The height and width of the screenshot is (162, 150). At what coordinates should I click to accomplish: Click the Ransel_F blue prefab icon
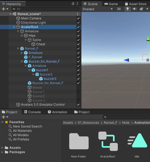coord(22,49)
